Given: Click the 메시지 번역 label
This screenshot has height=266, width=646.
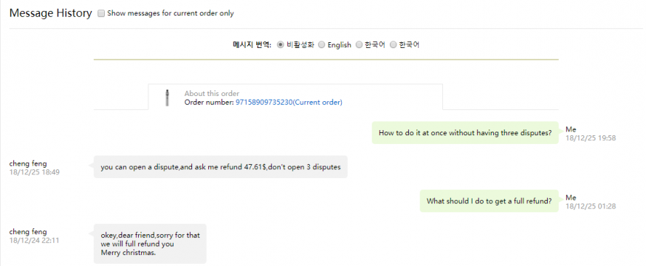Looking at the screenshot, I should (x=252, y=45).
